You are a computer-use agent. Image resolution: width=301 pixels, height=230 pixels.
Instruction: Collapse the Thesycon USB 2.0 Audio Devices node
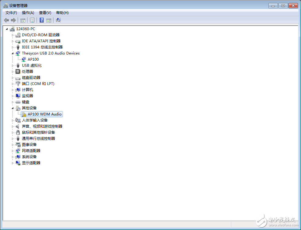12,53
